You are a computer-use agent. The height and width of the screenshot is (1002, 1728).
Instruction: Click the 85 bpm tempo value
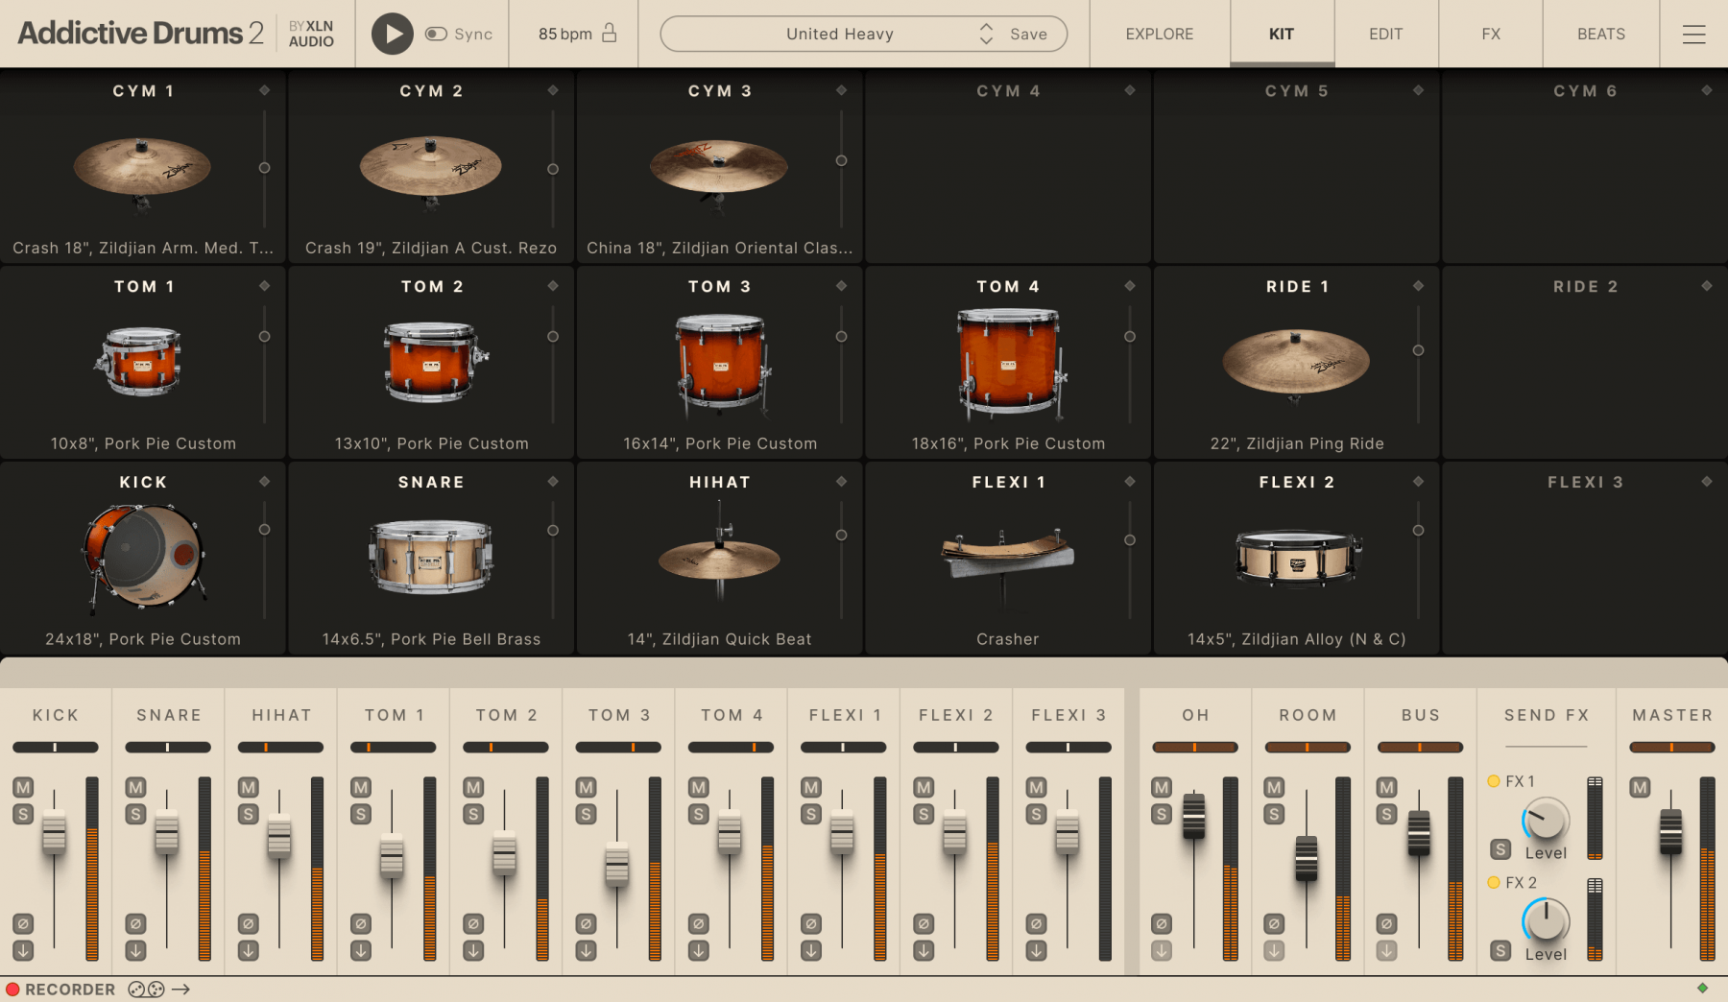click(x=564, y=34)
